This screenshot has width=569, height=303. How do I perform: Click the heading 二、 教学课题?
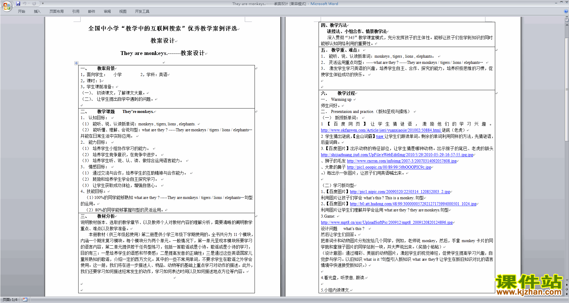98,111
